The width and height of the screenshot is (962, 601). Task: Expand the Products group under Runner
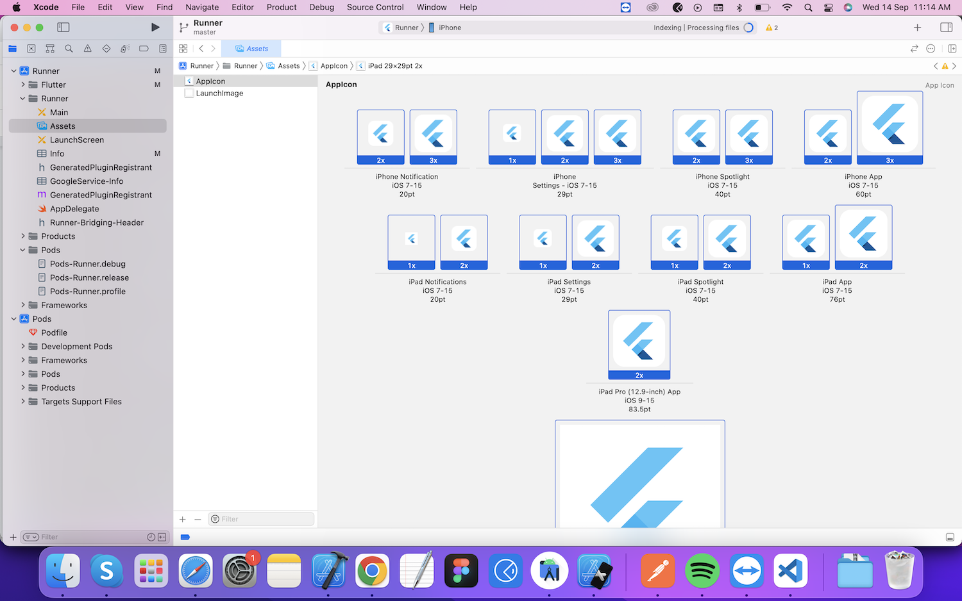point(23,236)
